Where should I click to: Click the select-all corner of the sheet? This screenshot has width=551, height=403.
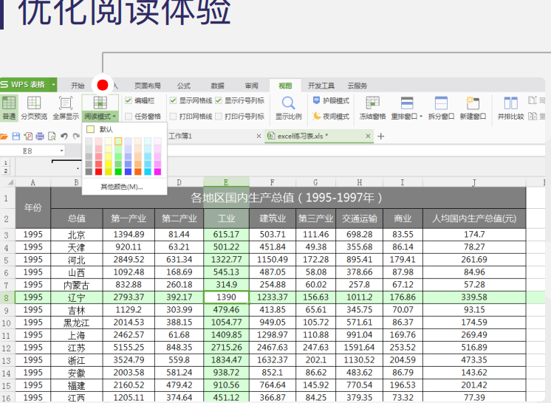10,182
